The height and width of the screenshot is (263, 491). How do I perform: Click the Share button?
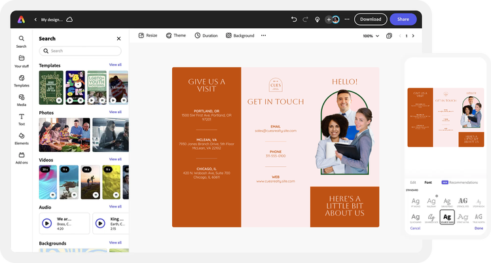click(403, 20)
